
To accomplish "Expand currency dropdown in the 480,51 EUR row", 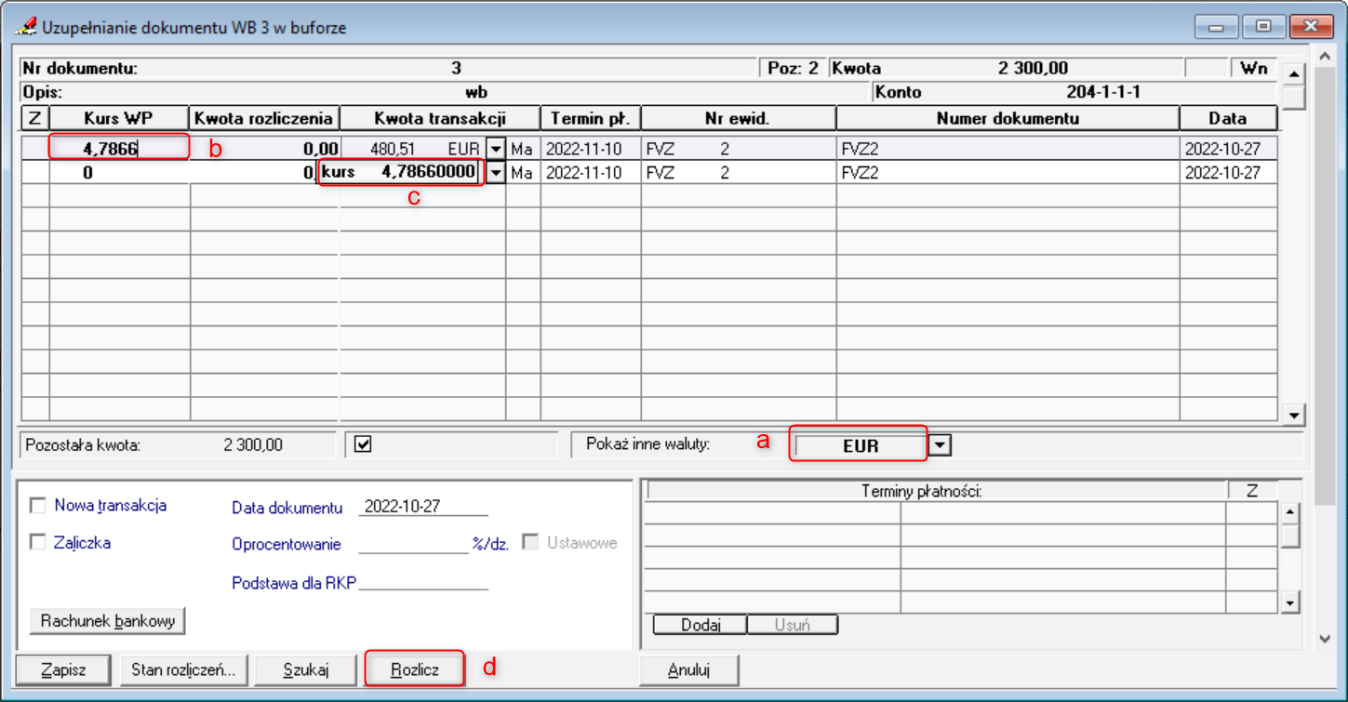I will click(x=496, y=149).
